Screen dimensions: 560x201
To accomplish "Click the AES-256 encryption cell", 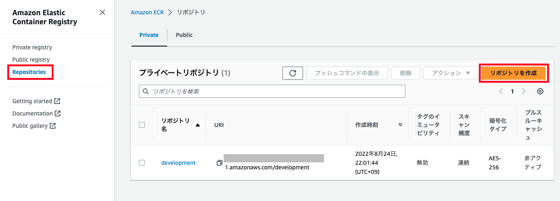I will tap(495, 163).
